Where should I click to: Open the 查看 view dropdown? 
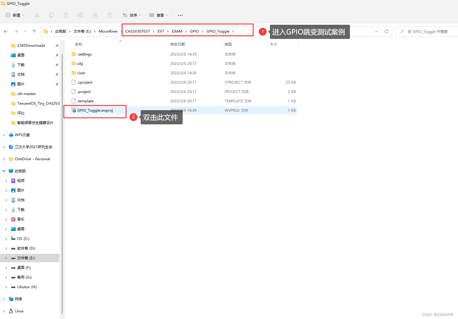159,15
